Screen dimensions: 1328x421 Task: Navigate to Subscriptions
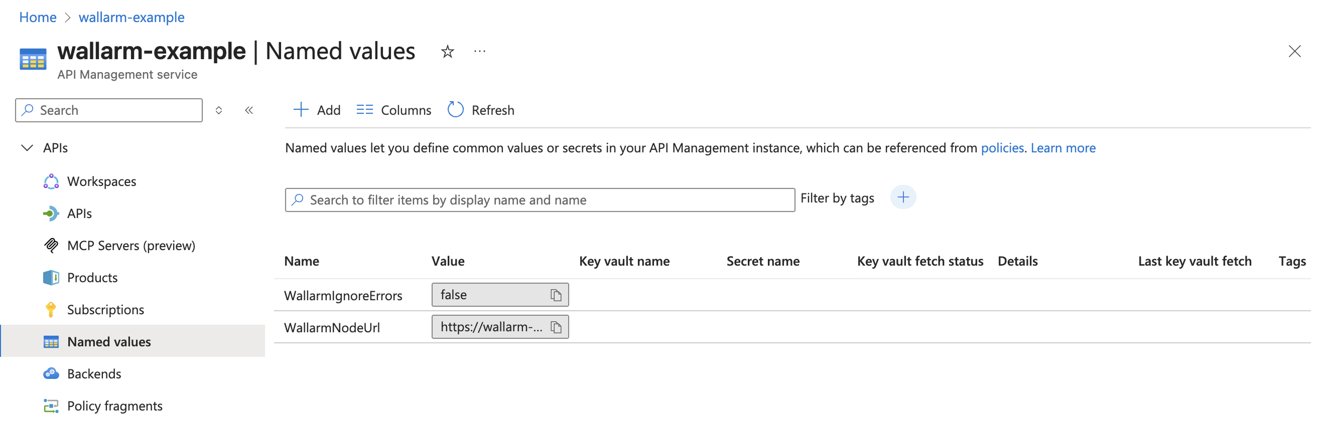click(105, 310)
